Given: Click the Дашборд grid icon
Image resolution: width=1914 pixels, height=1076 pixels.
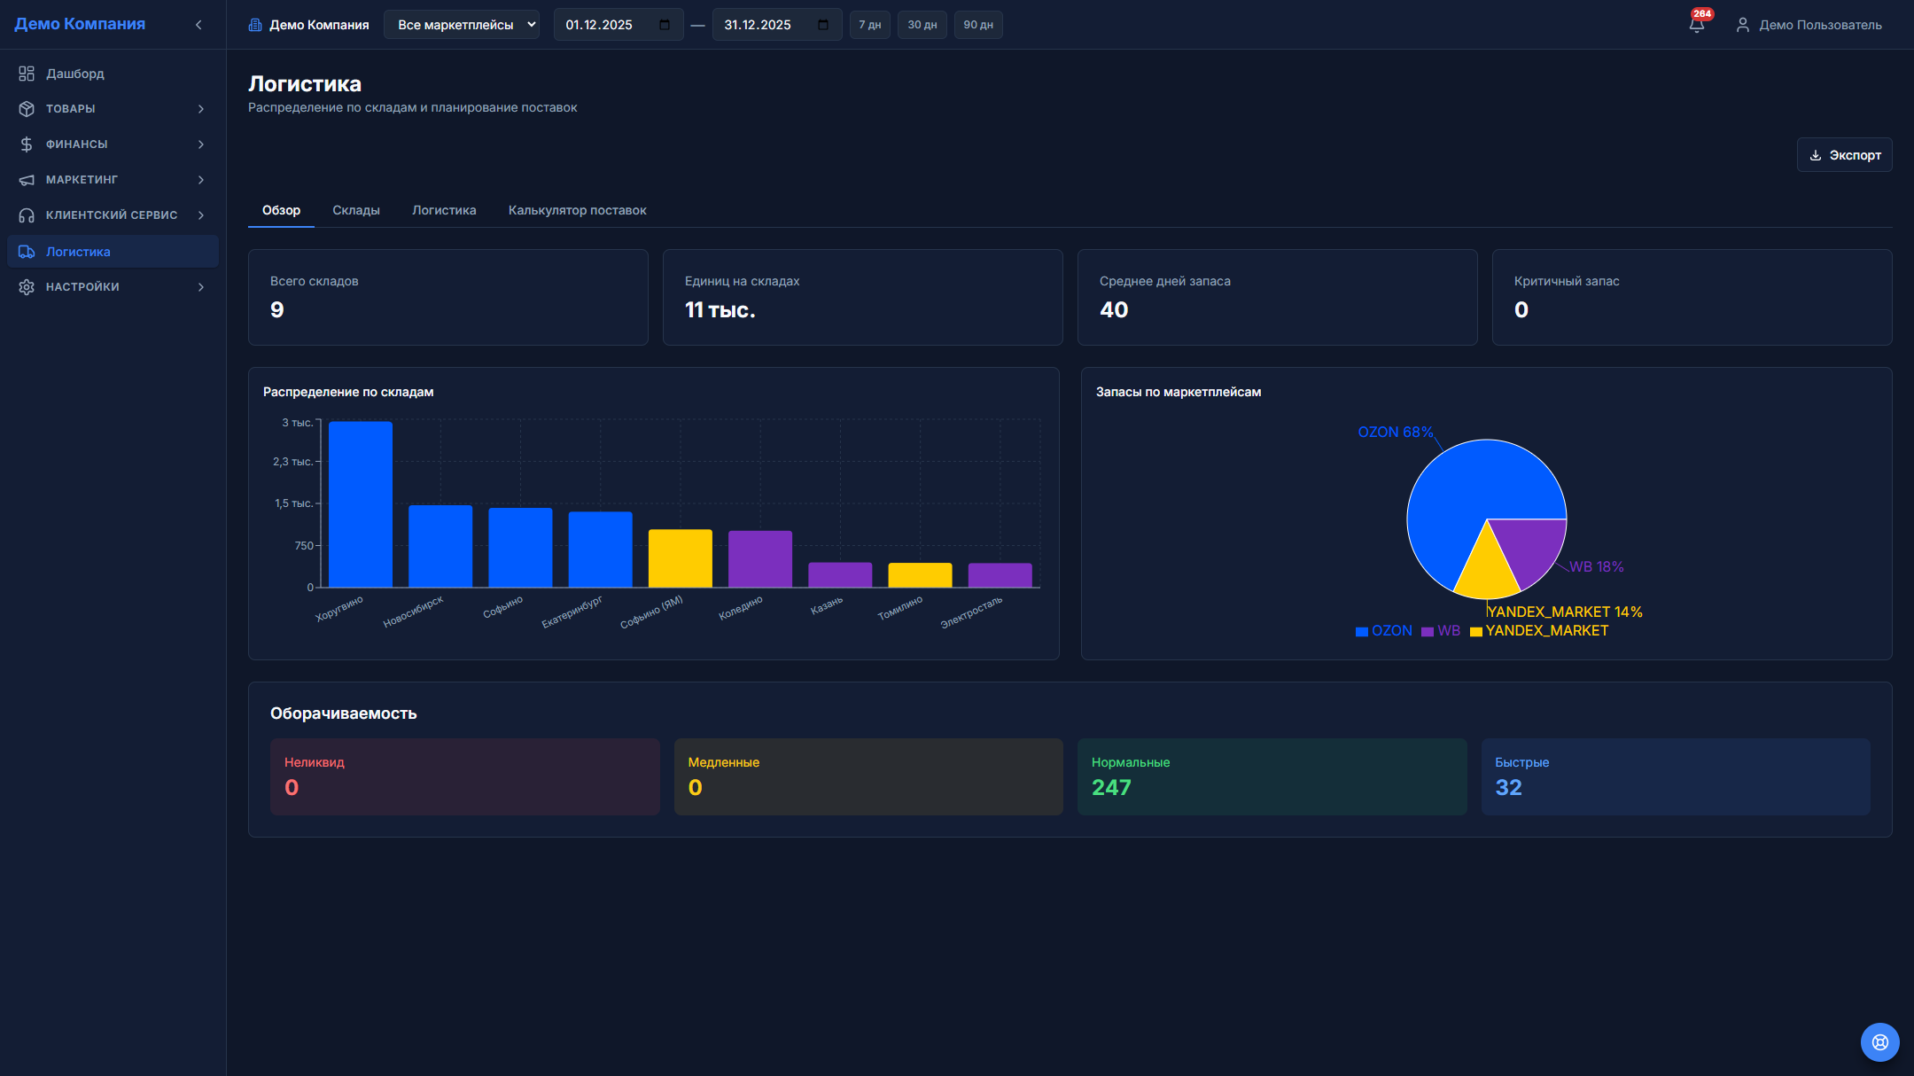Looking at the screenshot, I should (x=27, y=74).
